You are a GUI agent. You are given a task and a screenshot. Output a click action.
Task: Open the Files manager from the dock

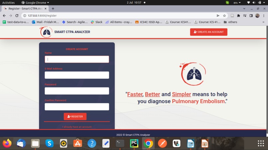point(35,143)
